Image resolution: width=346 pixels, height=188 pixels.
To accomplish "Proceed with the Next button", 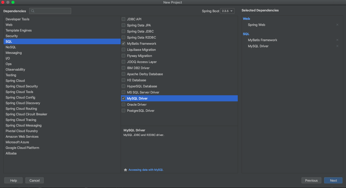I will [x=333, y=180].
